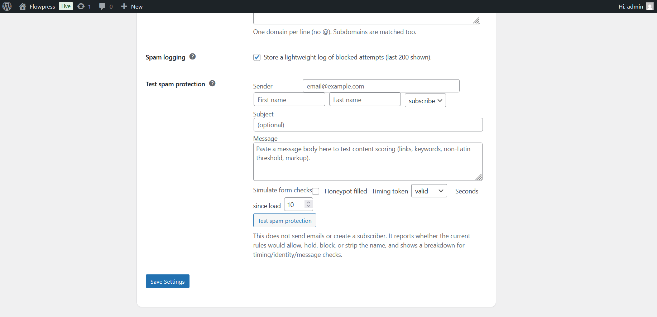
Task: Click the Live status badge
Action: [x=66, y=6]
